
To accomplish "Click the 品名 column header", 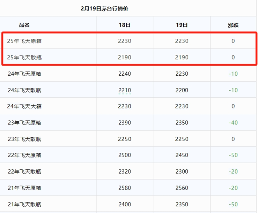I will click(24, 25).
